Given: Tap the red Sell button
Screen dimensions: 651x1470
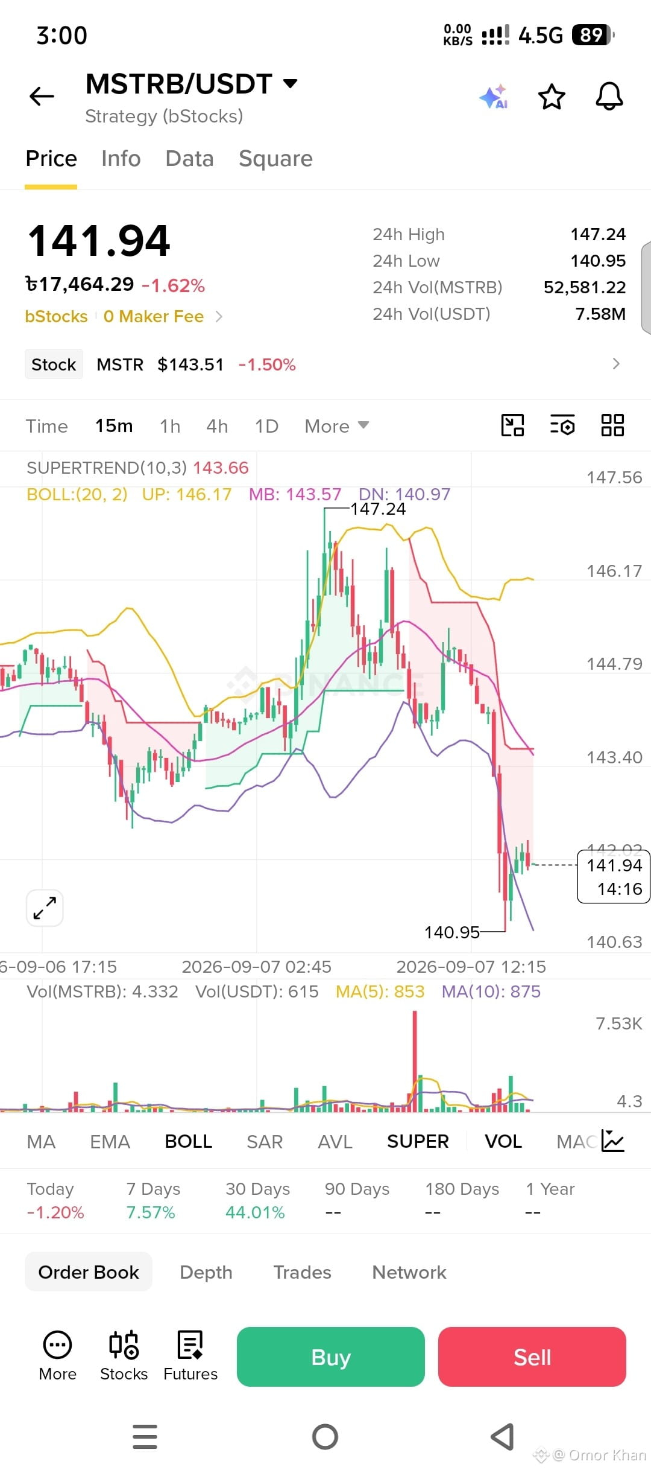Looking at the screenshot, I should tap(532, 1357).
